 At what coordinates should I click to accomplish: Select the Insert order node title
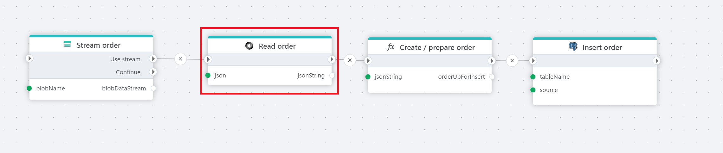[602, 47]
